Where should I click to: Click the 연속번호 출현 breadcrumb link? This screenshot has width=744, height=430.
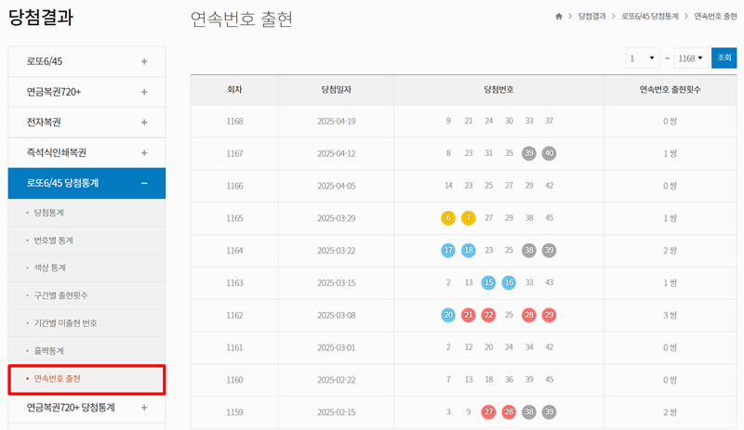click(x=715, y=17)
